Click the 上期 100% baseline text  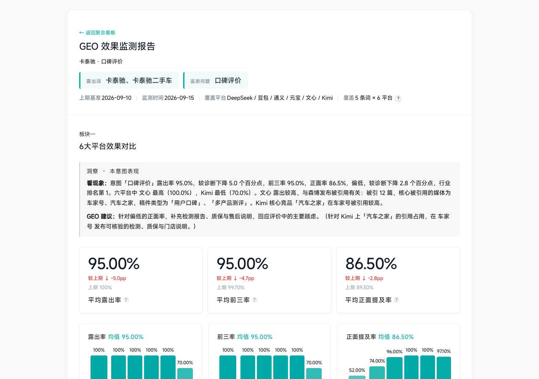100,288
